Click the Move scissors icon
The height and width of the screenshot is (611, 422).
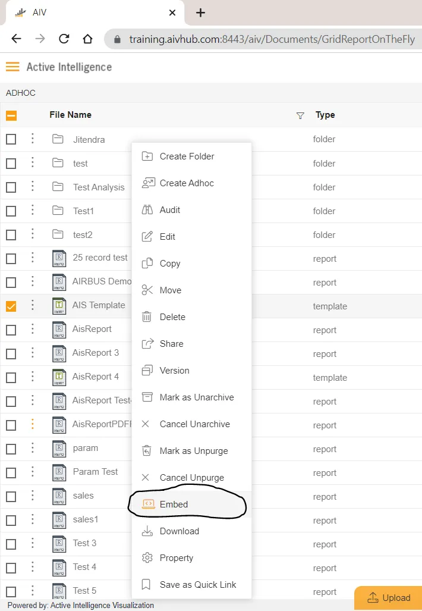[147, 290]
